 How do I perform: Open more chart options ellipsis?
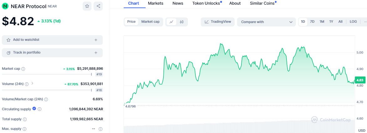point(365,22)
